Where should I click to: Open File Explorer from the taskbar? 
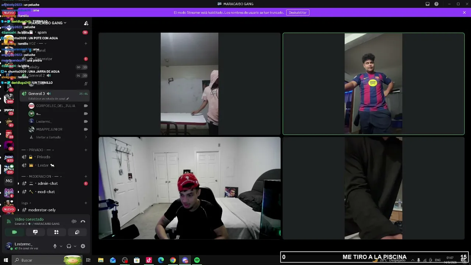(x=101, y=260)
